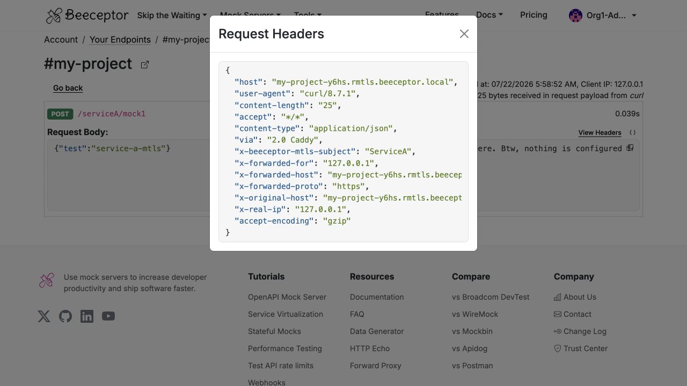Close the Request Headers dialog
687x386 pixels.
pyautogui.click(x=464, y=34)
